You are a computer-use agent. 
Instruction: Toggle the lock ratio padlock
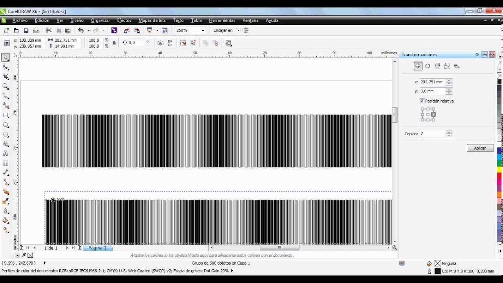tap(114, 43)
